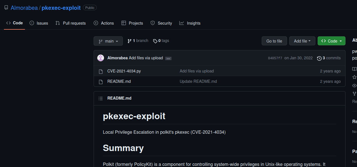Open the 'Update README.md' commit message
Viewport: 357px width, 167px height.
pyautogui.click(x=198, y=81)
